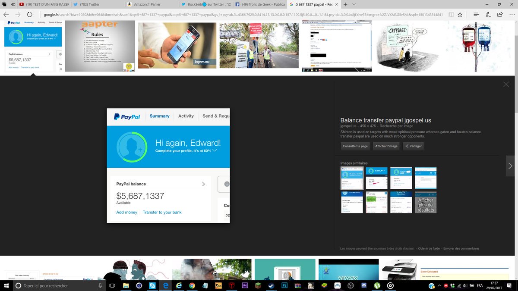Open Internet Explorer from the taskbar
The image size is (518, 291).
click(179, 285)
